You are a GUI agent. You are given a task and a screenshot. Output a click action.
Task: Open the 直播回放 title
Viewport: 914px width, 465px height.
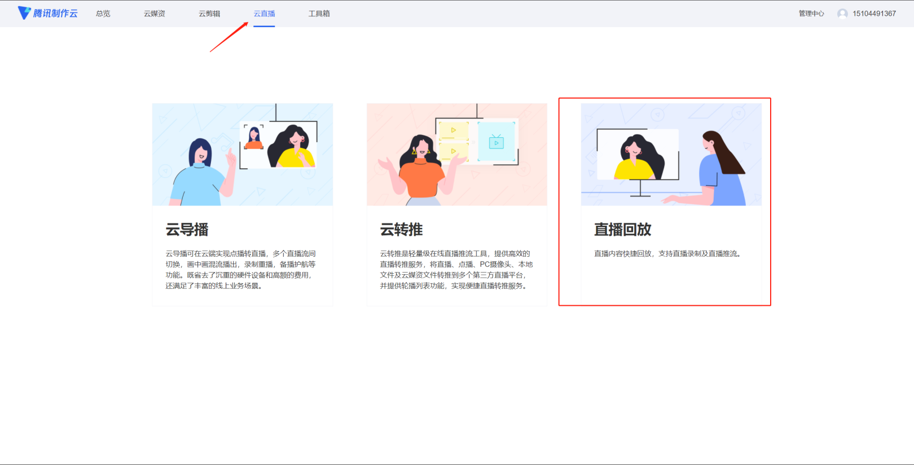[622, 230]
